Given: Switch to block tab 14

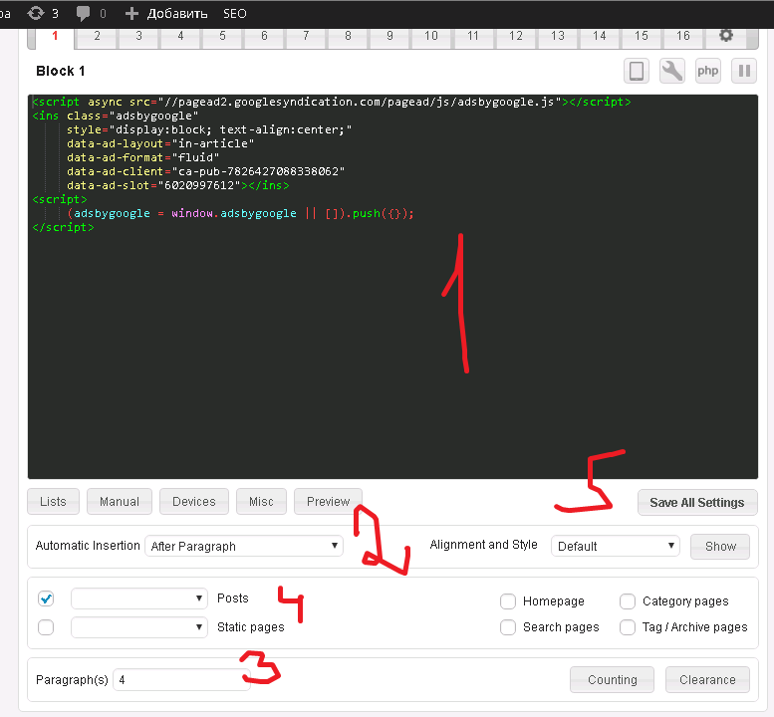Looking at the screenshot, I should tap(600, 36).
